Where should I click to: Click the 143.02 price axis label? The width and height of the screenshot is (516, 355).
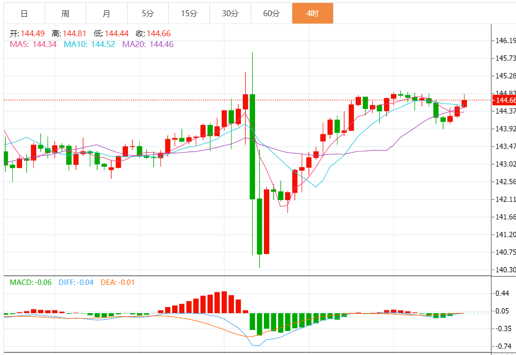point(506,164)
